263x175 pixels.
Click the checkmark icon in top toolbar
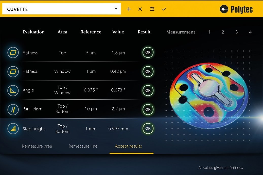coord(164,9)
